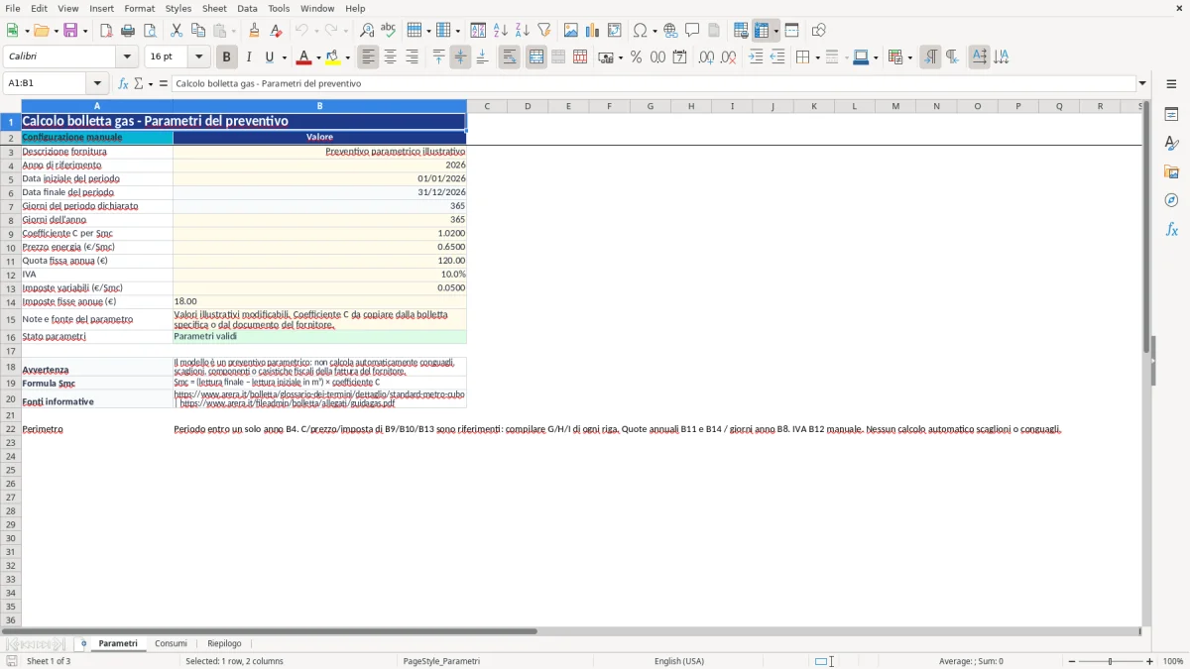Open the Sheet menu

point(214,8)
